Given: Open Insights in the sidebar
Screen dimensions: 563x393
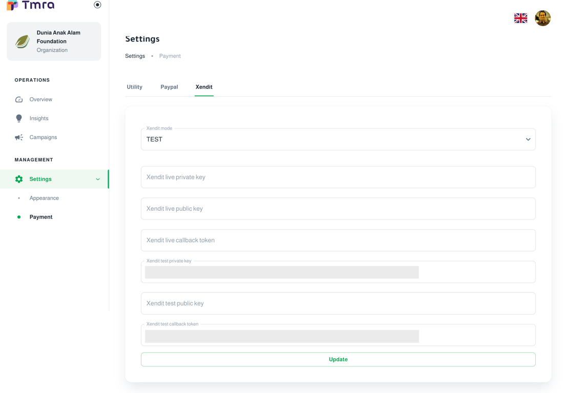Looking at the screenshot, I should pos(54,118).
